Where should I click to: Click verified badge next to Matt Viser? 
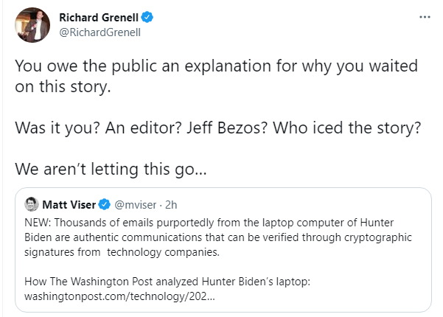tap(104, 204)
